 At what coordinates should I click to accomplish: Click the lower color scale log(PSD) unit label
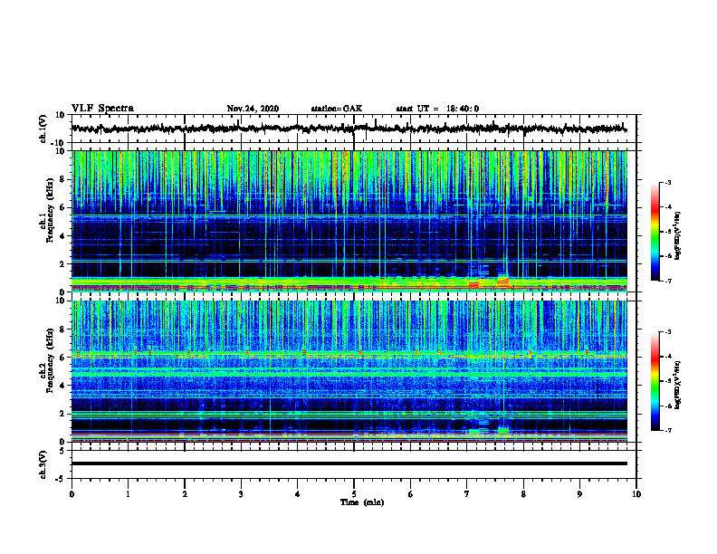pyautogui.click(x=678, y=385)
